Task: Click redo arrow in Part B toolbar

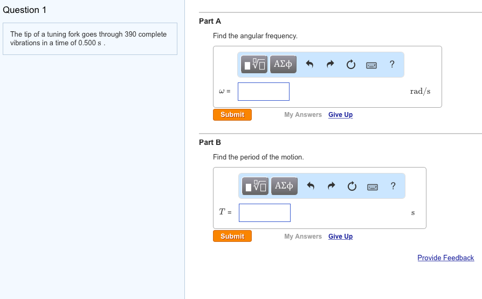Action: click(331, 186)
